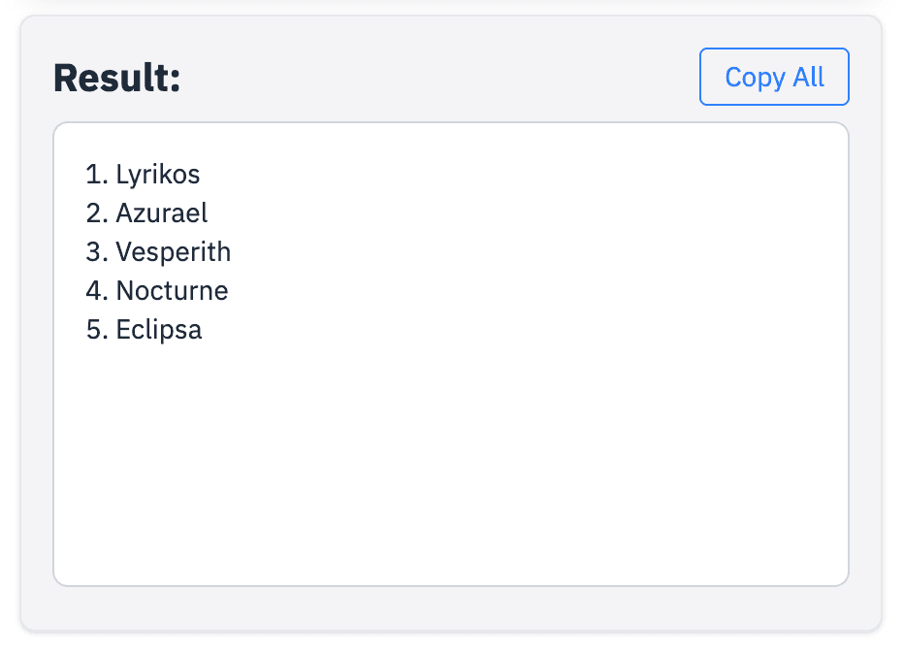Select the name Lyrikos in the list
The height and width of the screenshot is (654, 904).
pyautogui.click(x=157, y=175)
